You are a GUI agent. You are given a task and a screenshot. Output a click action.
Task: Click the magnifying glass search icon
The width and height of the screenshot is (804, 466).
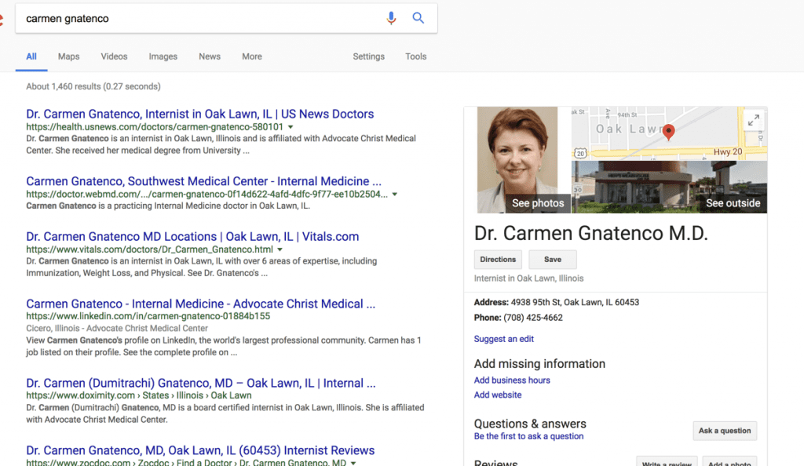coord(418,18)
